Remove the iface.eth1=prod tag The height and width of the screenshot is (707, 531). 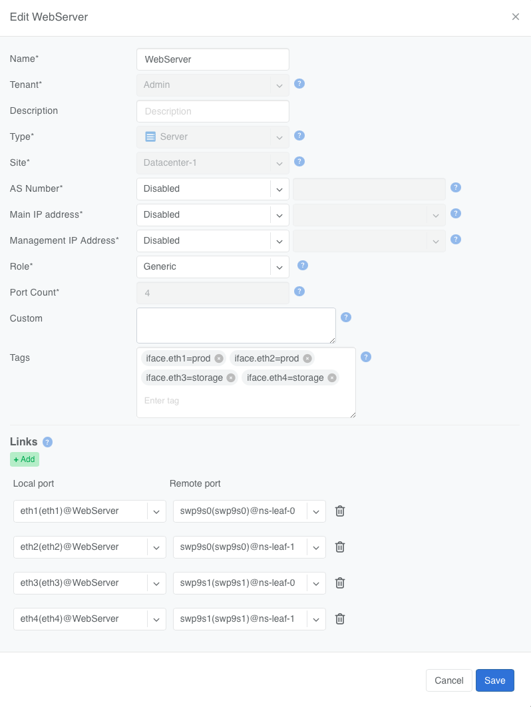(218, 358)
